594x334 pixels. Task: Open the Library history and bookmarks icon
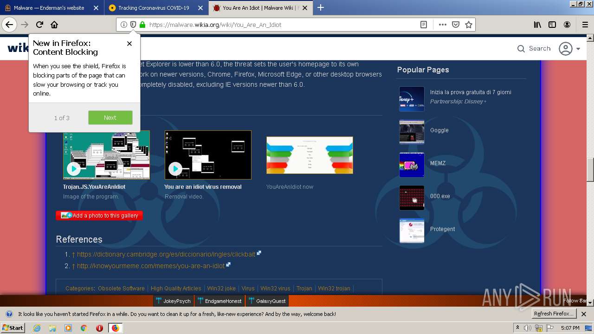[x=537, y=25]
